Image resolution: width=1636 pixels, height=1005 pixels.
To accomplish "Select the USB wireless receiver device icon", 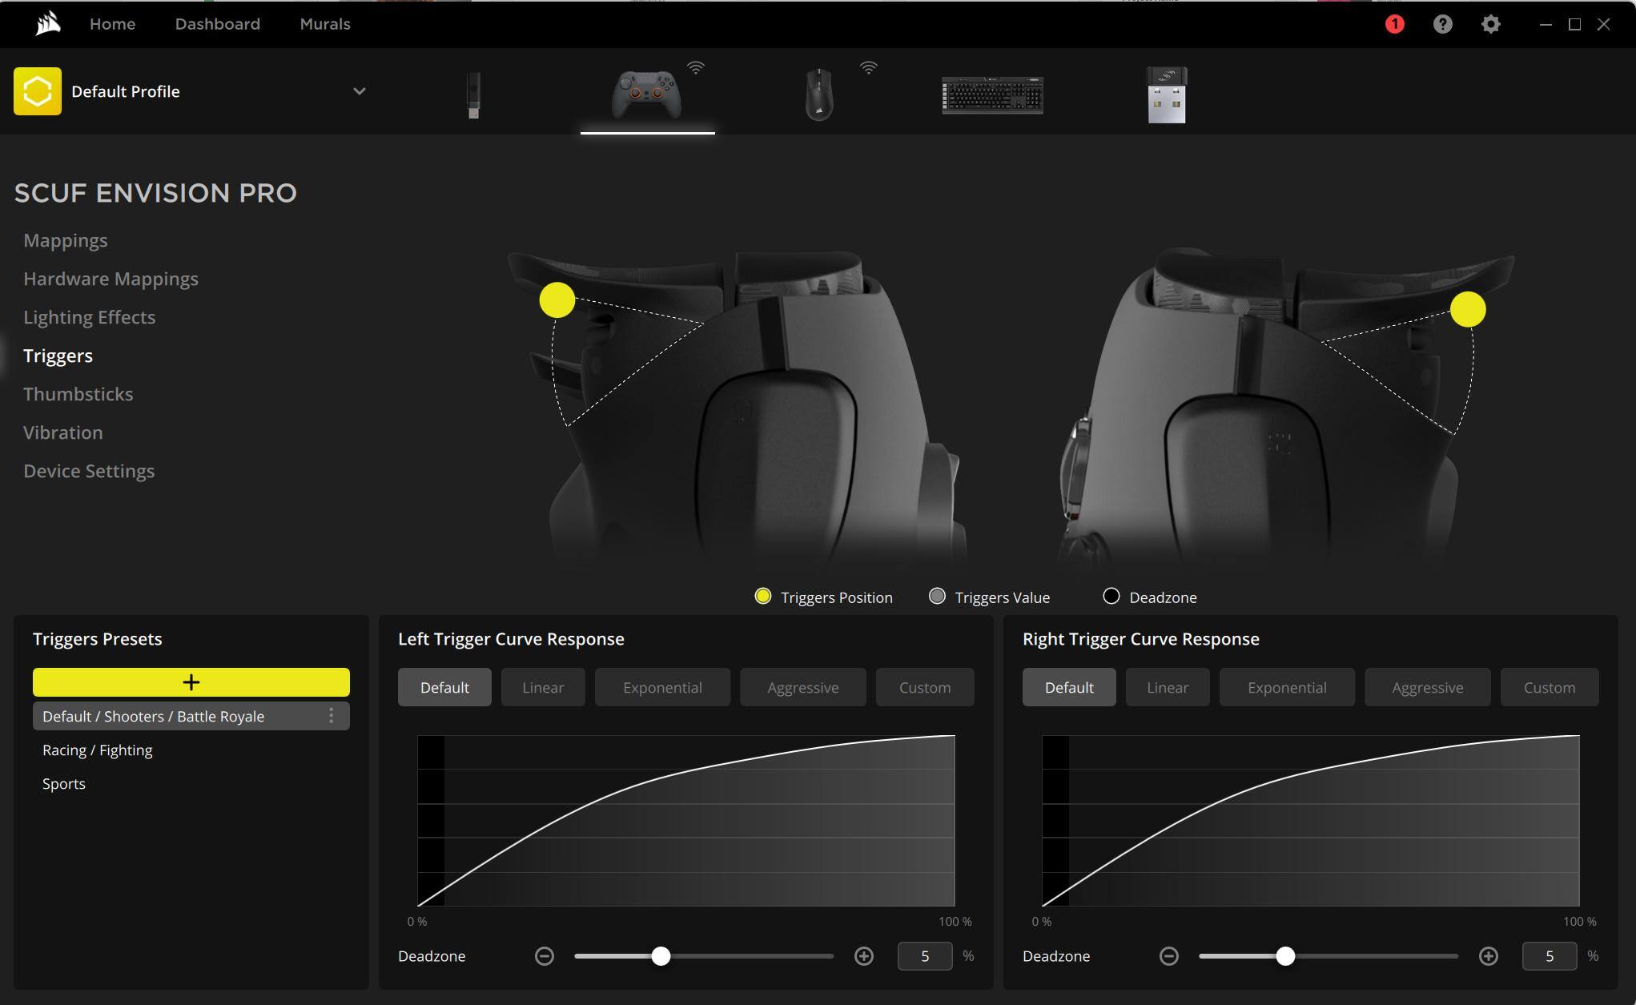I will pyautogui.click(x=1167, y=95).
